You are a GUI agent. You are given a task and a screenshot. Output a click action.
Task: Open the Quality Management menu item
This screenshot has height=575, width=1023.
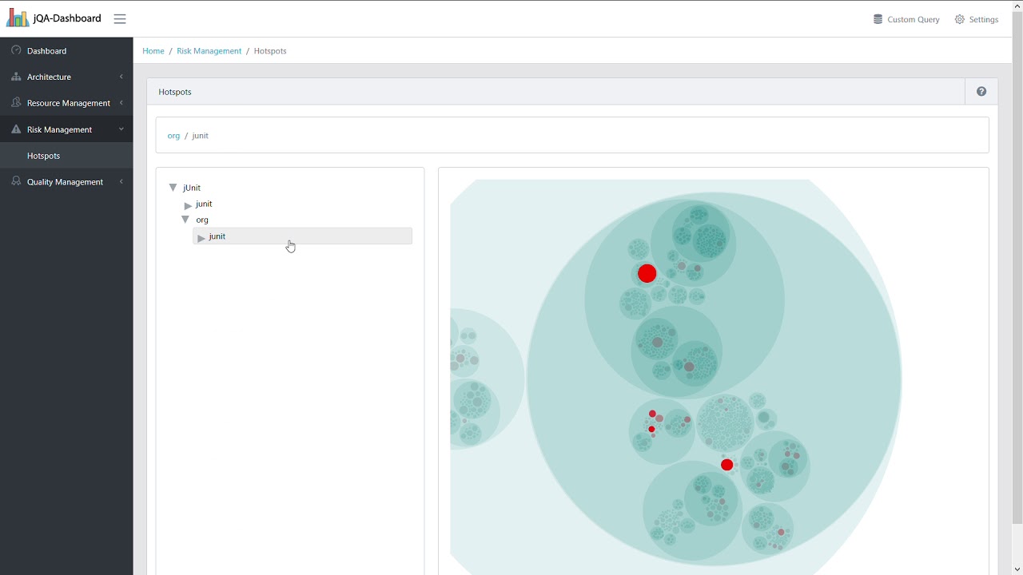[x=66, y=182]
